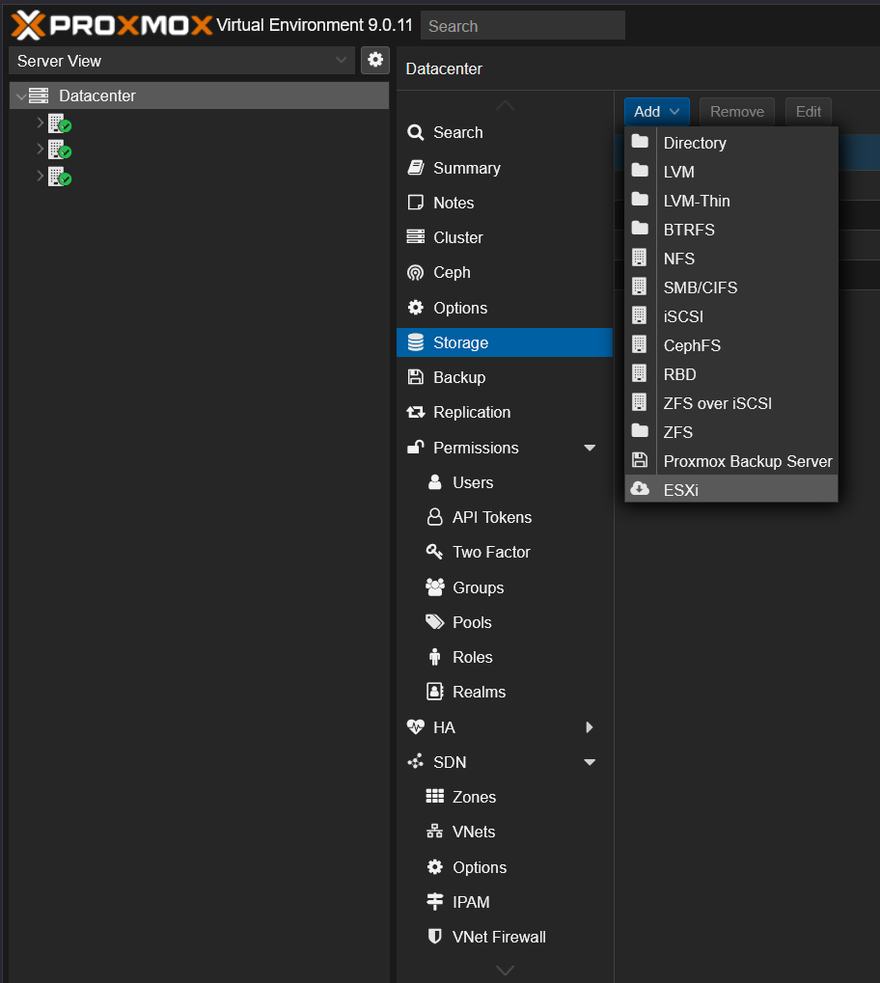The width and height of the screenshot is (880, 983).
Task: Click the Add storage button
Action: (x=656, y=112)
